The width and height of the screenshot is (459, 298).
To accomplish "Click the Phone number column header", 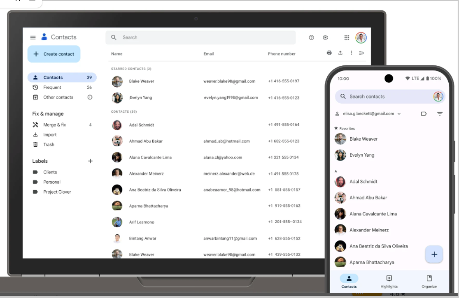I will (x=282, y=54).
